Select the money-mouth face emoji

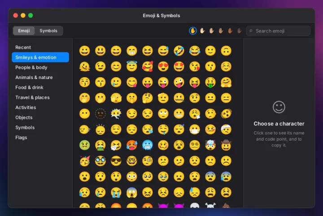(210, 82)
